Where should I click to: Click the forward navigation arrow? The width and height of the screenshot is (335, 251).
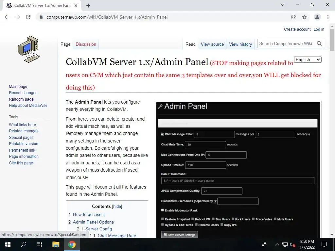click(x=18, y=17)
